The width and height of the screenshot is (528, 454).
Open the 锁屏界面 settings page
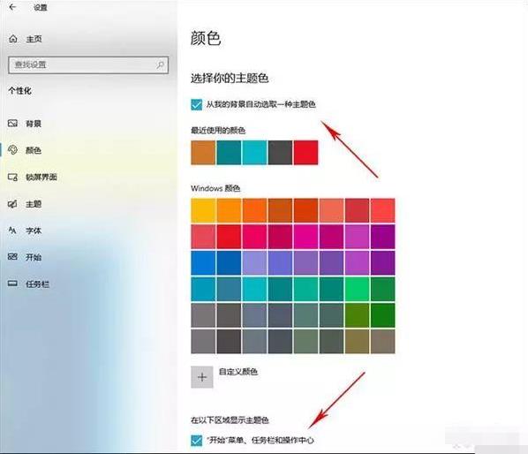pos(41,178)
